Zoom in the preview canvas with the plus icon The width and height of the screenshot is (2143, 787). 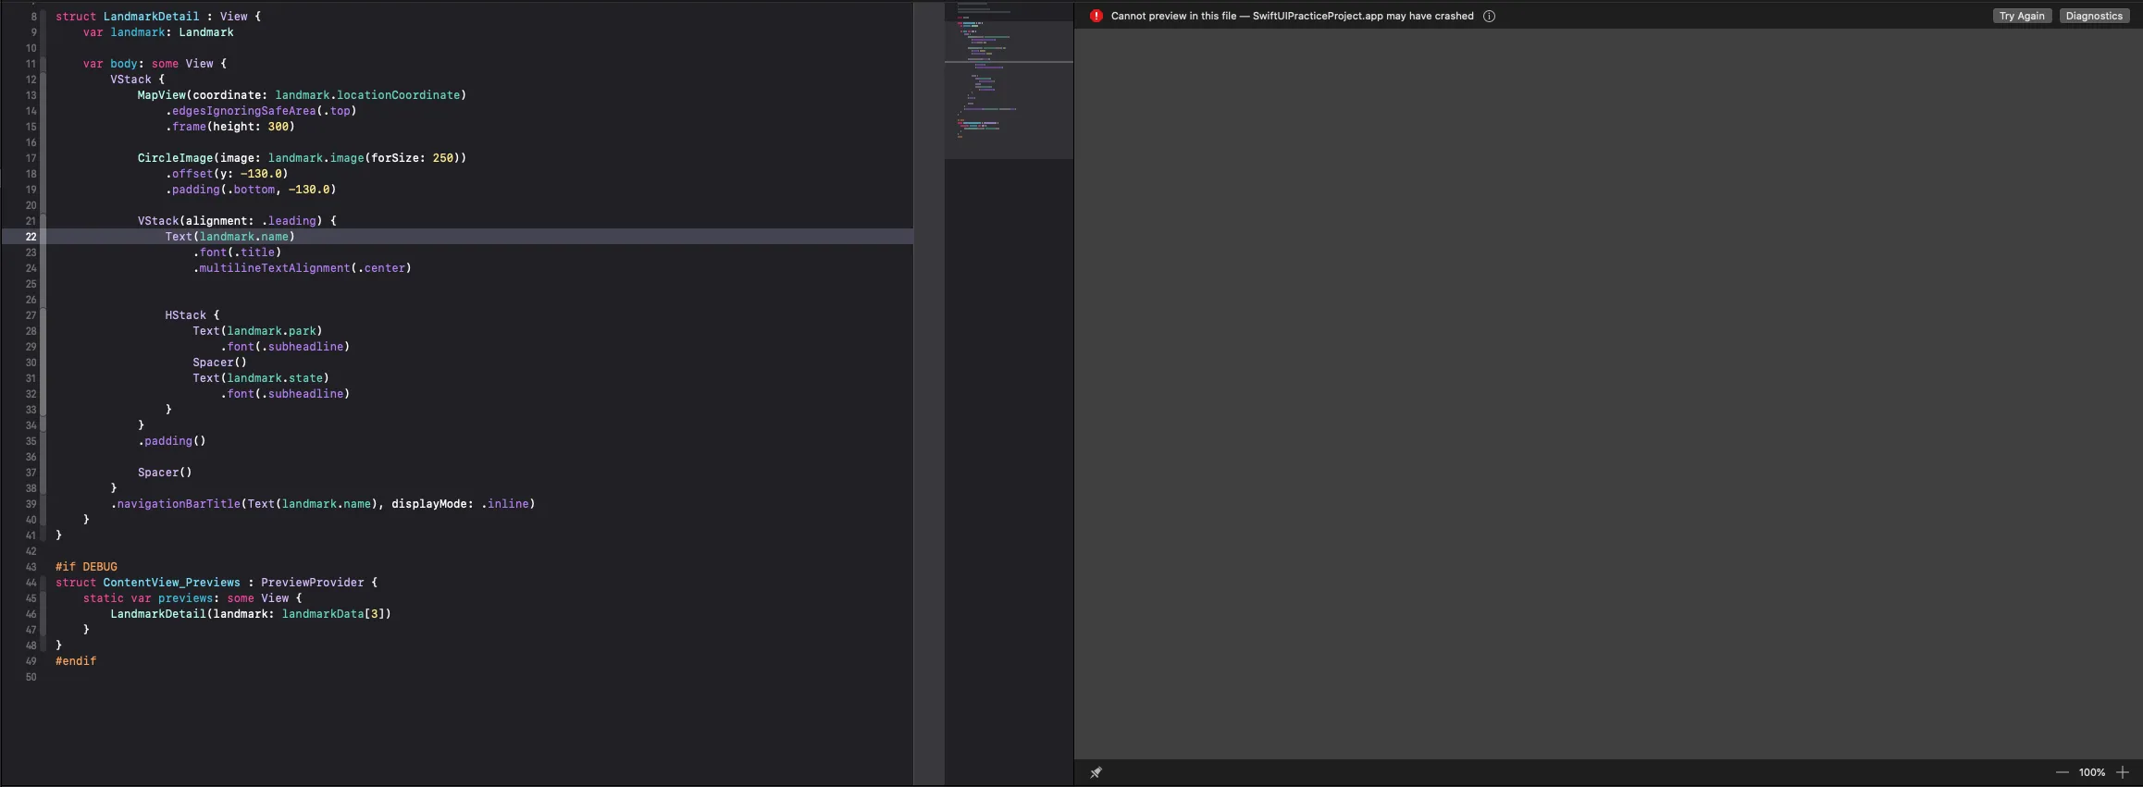click(2123, 772)
